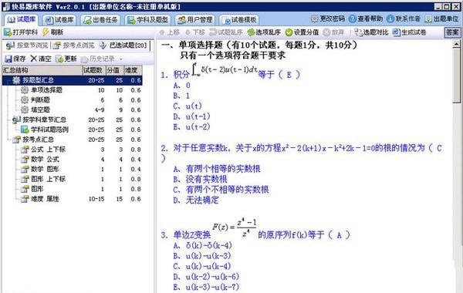
Task: Click the gear icon beside 判断题
Action: [25, 100]
